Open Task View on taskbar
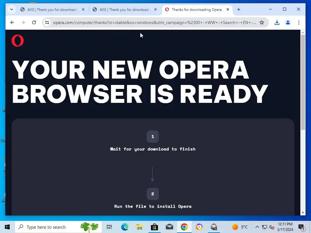This screenshot has height=233, width=311. click(109, 227)
